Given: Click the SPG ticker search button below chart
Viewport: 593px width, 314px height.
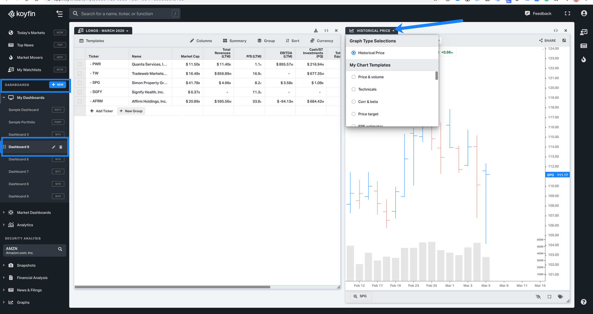Looking at the screenshot, I should (360, 296).
